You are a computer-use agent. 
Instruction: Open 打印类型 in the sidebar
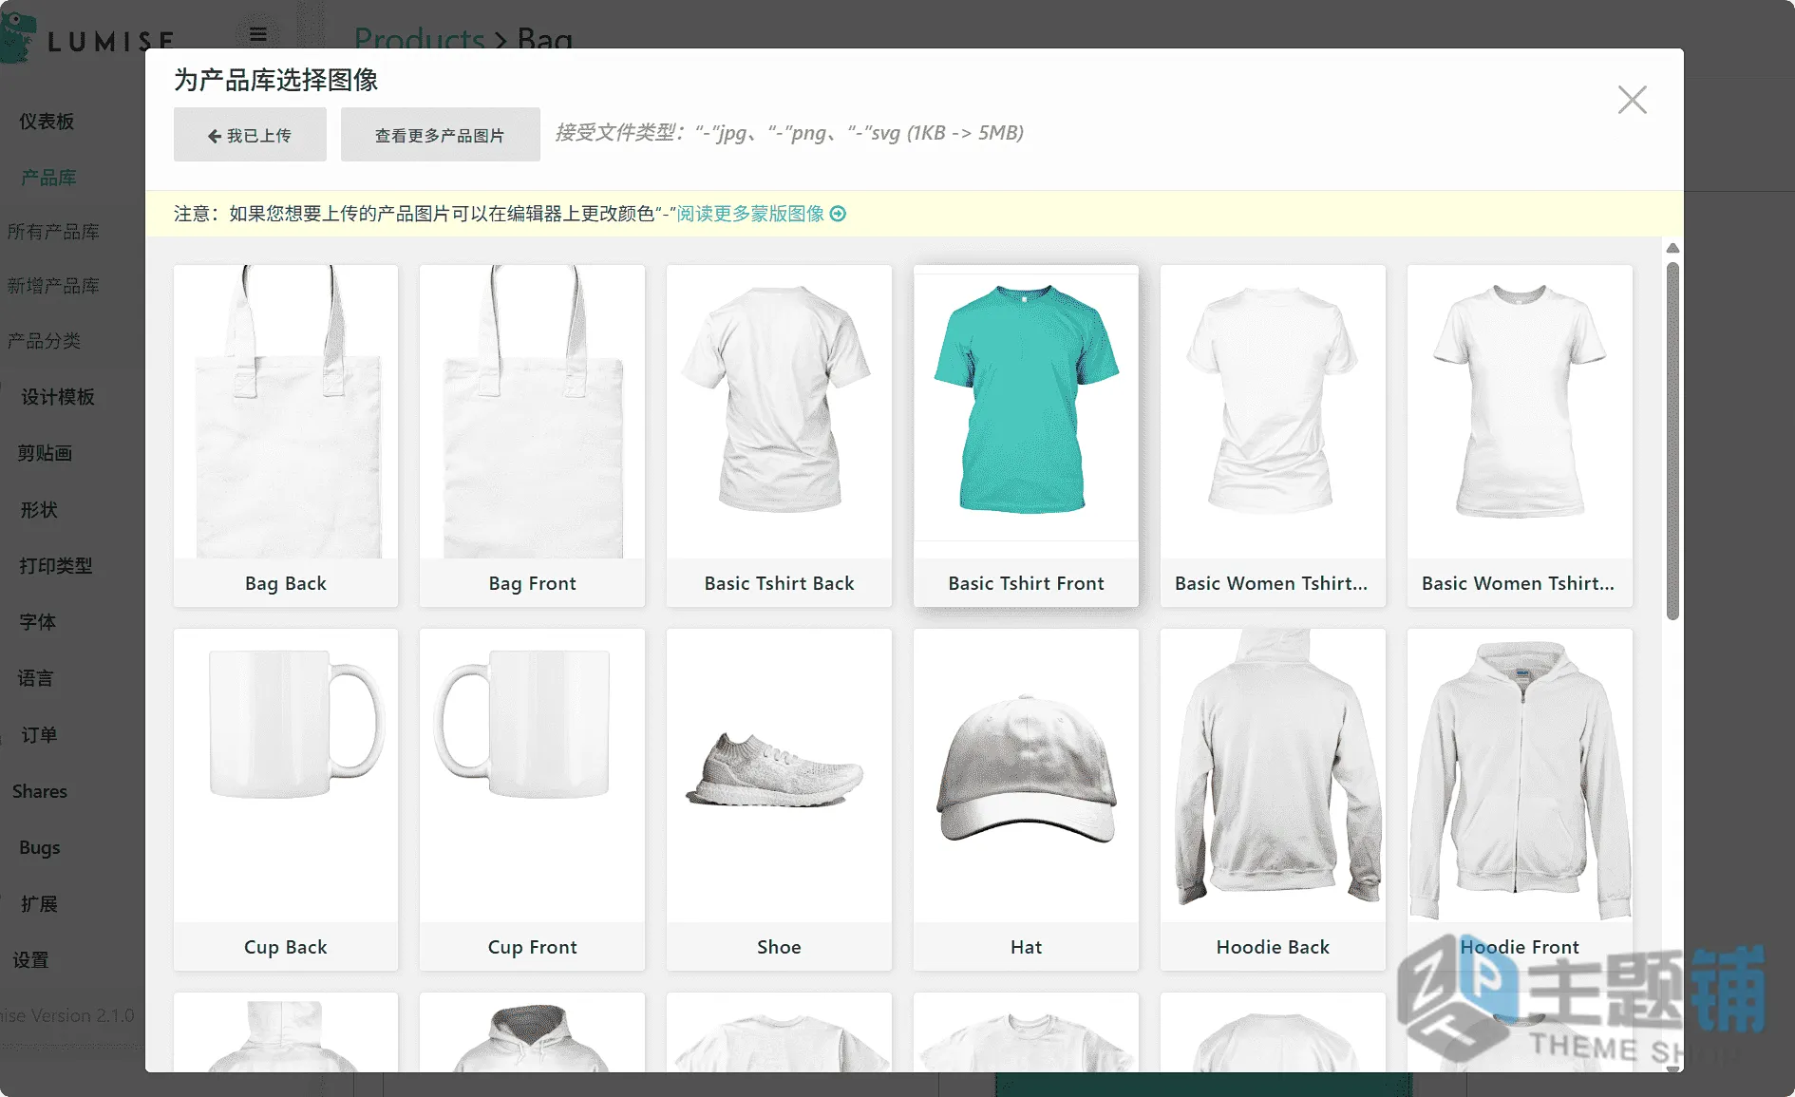[56, 566]
